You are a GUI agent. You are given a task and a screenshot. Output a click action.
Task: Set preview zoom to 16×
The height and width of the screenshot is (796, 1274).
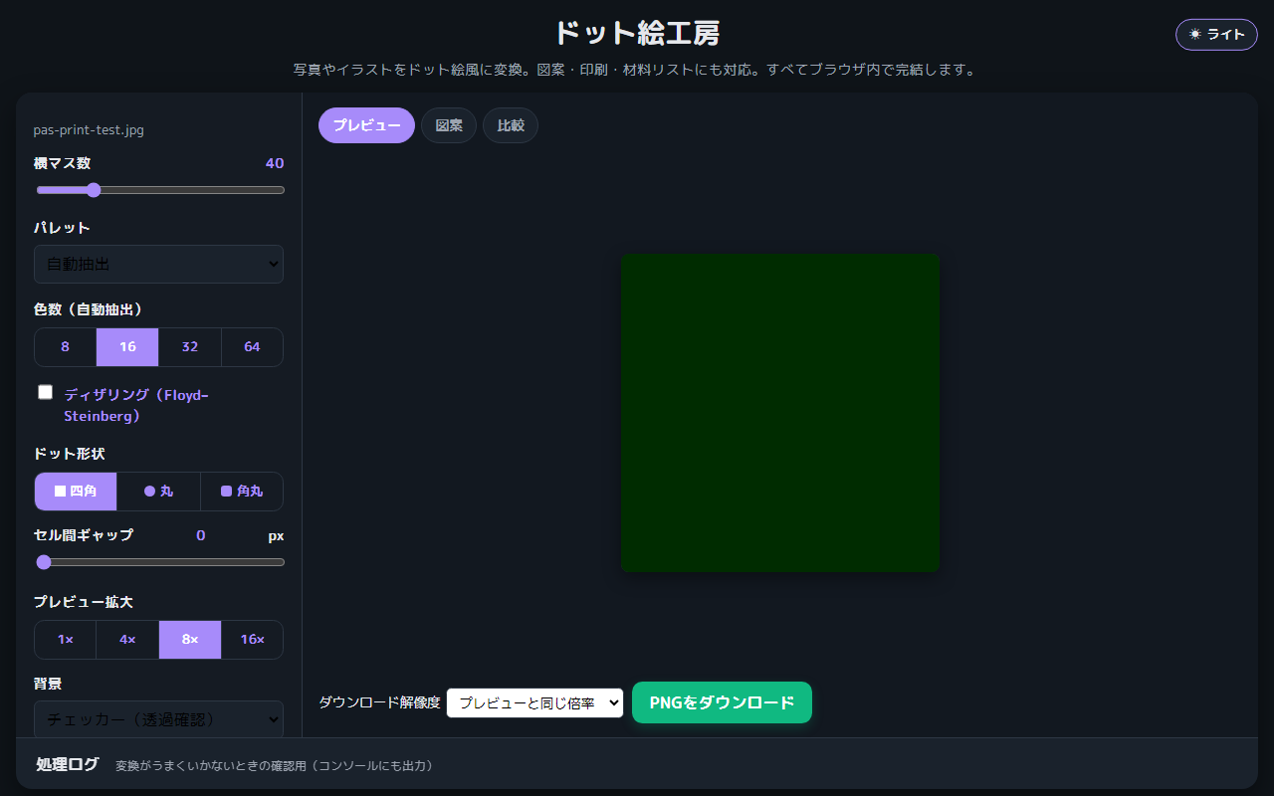pyautogui.click(x=252, y=640)
